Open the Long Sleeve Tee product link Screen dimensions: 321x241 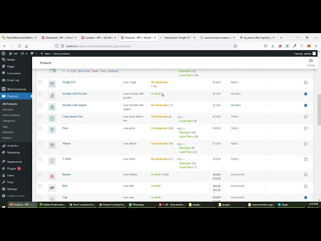72,116
